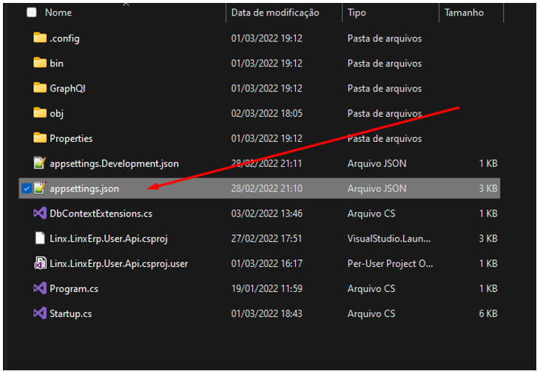Select the .config folder name
540x374 pixels.
[x=65, y=38]
